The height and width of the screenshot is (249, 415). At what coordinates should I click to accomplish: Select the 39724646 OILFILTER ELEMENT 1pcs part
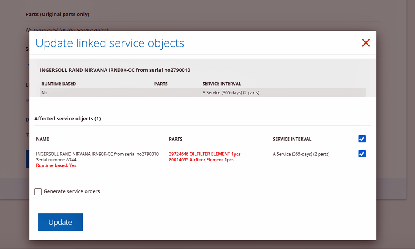(205, 154)
